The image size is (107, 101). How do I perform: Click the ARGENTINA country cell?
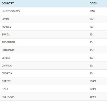pos(9,42)
